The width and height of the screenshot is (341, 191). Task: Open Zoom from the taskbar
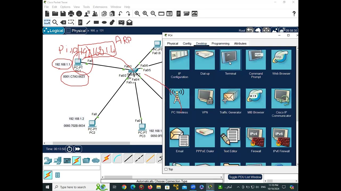(x=193, y=187)
